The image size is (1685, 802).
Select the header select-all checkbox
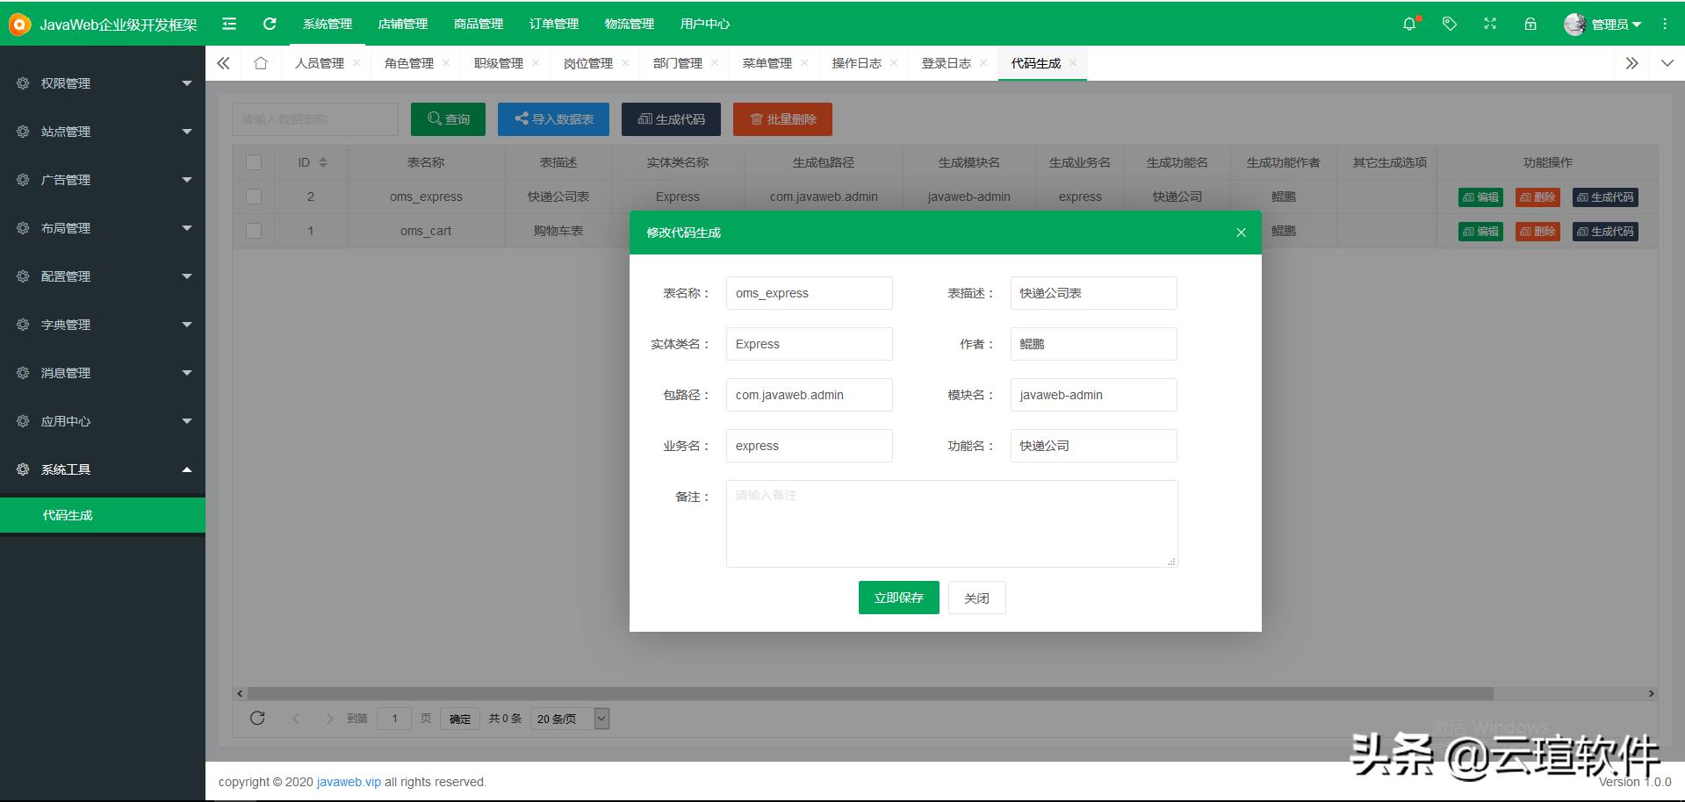coord(254,162)
